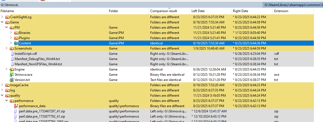The height and width of the screenshot is (122, 323).
Task: Click the Content folder icon
Action: tap(16, 43)
